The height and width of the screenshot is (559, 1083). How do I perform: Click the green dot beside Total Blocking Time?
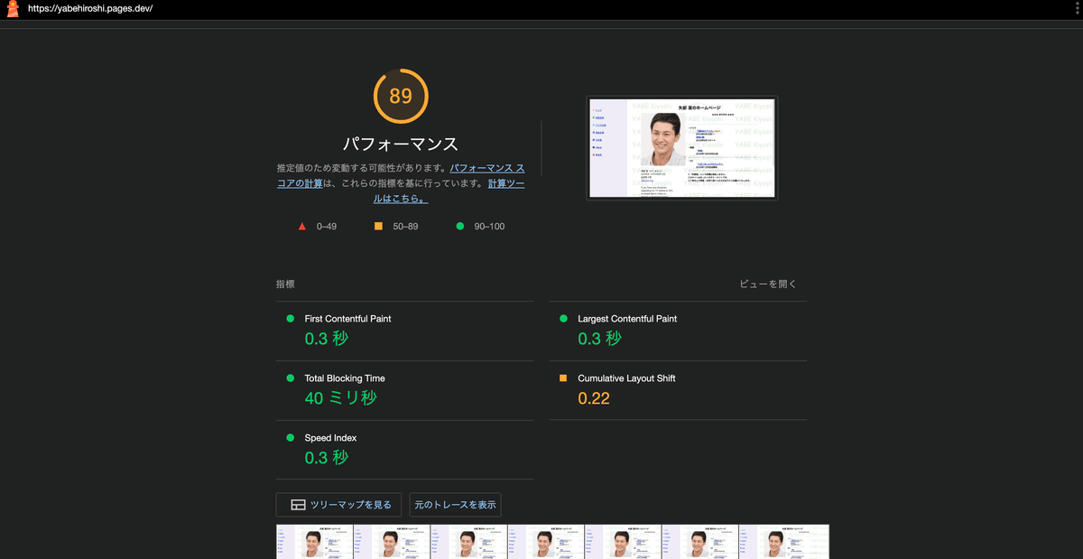290,378
